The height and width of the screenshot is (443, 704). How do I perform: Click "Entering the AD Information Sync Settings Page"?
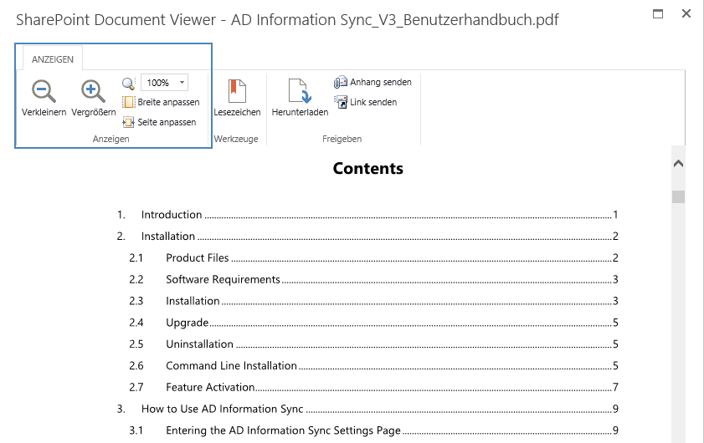click(373, 430)
